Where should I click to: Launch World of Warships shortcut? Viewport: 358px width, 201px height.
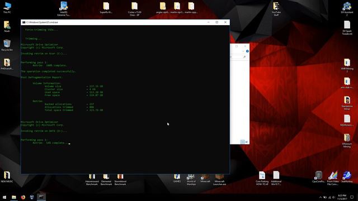(191, 180)
